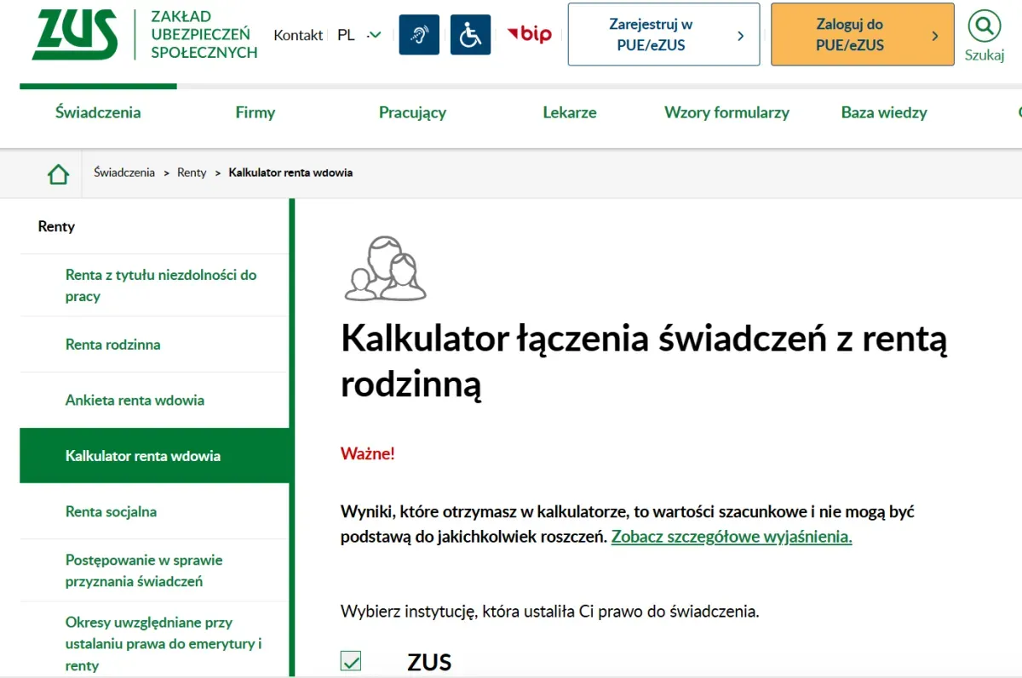1022x678 pixels.
Task: Click the home breadcrumb icon
Action: (57, 172)
